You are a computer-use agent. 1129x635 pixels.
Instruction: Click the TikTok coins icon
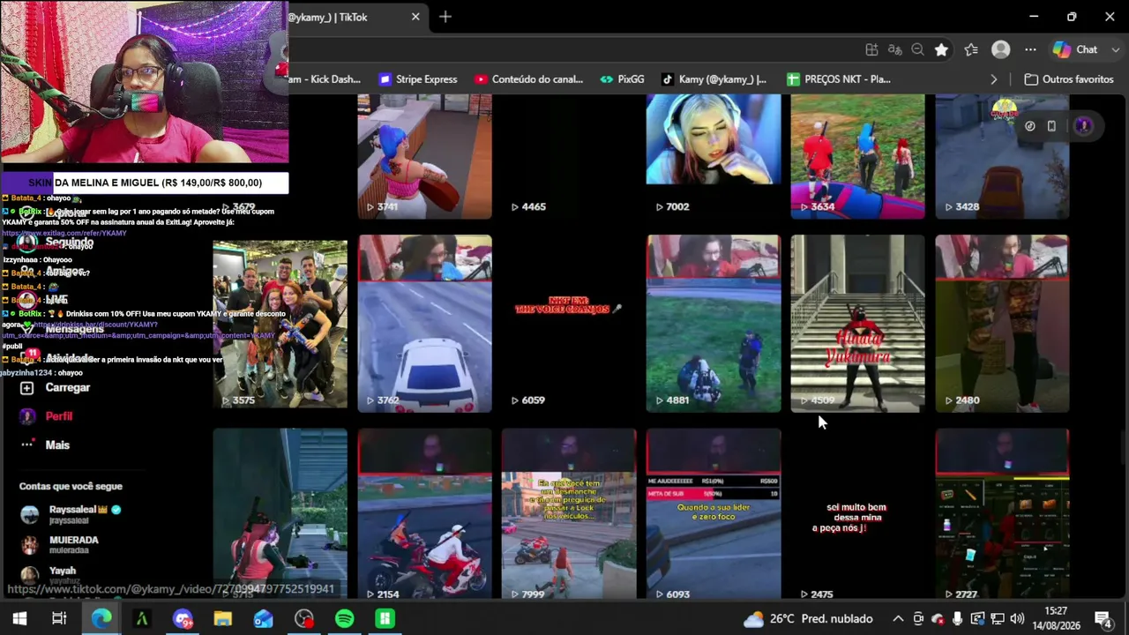(1029, 126)
